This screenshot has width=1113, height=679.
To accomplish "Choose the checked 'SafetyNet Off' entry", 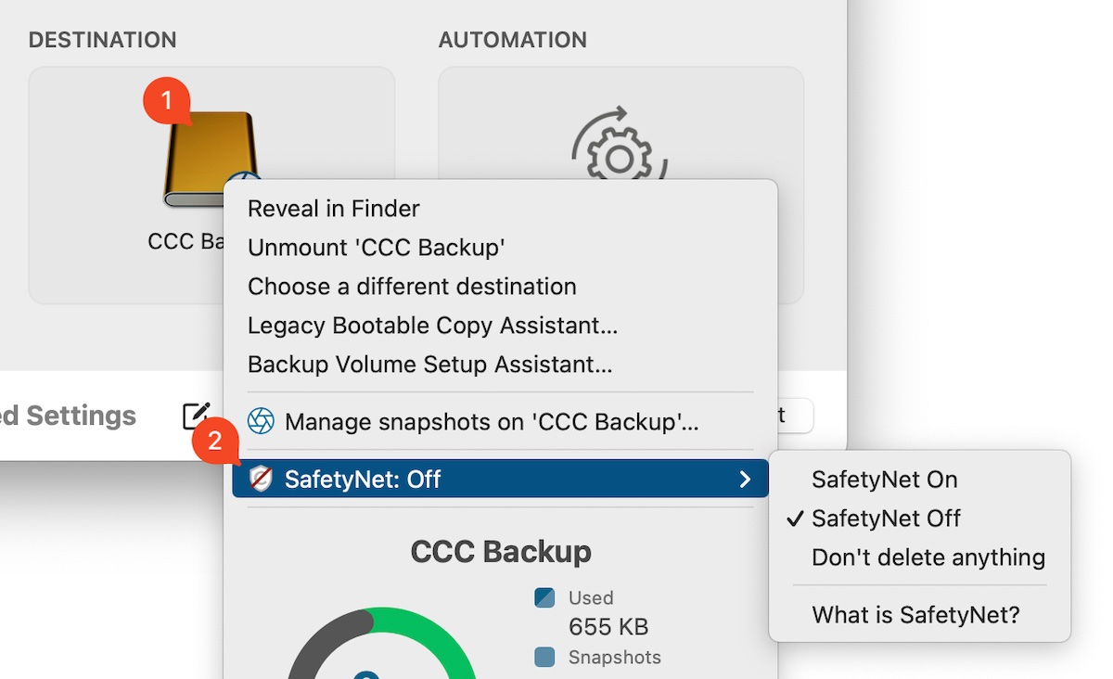I will [x=887, y=519].
